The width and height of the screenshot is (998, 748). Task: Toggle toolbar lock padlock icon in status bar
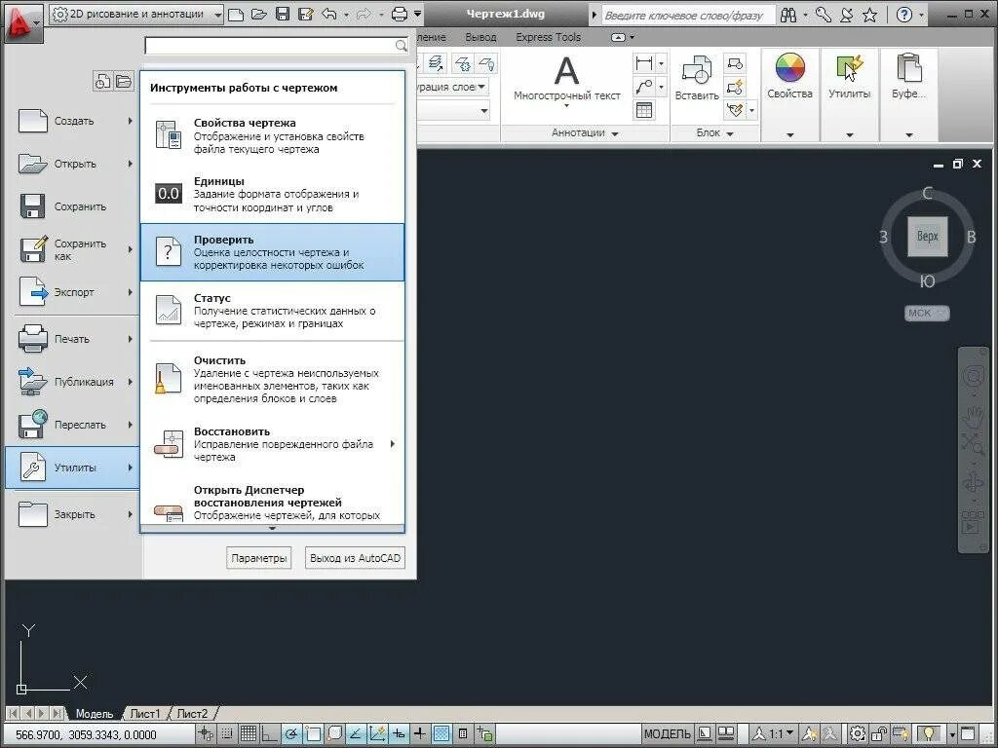[879, 734]
